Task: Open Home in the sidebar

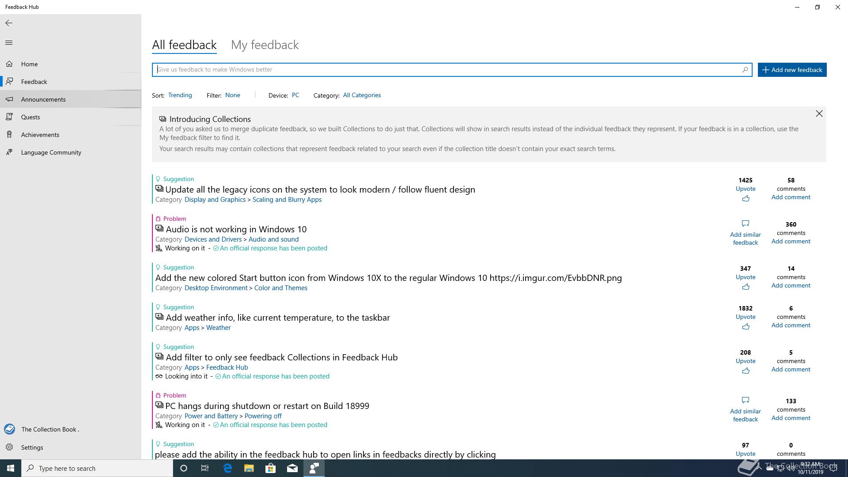Action: (x=71, y=64)
